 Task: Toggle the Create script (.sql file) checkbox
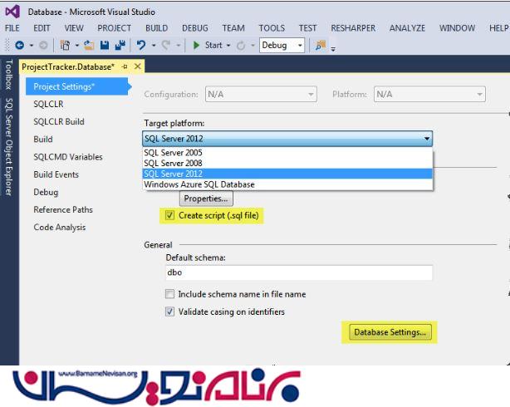(170, 216)
